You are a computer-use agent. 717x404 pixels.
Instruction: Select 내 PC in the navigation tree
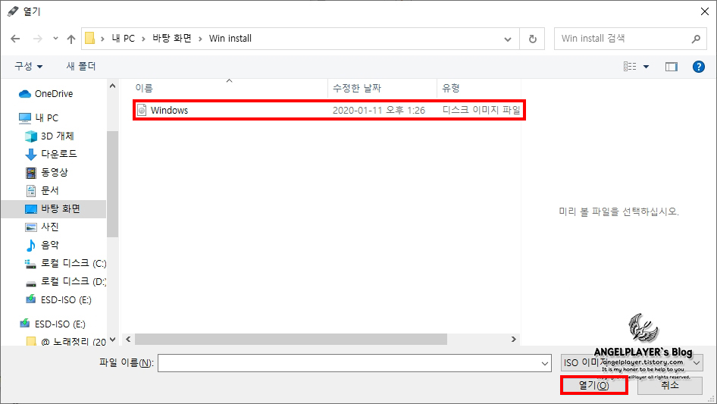click(x=47, y=118)
